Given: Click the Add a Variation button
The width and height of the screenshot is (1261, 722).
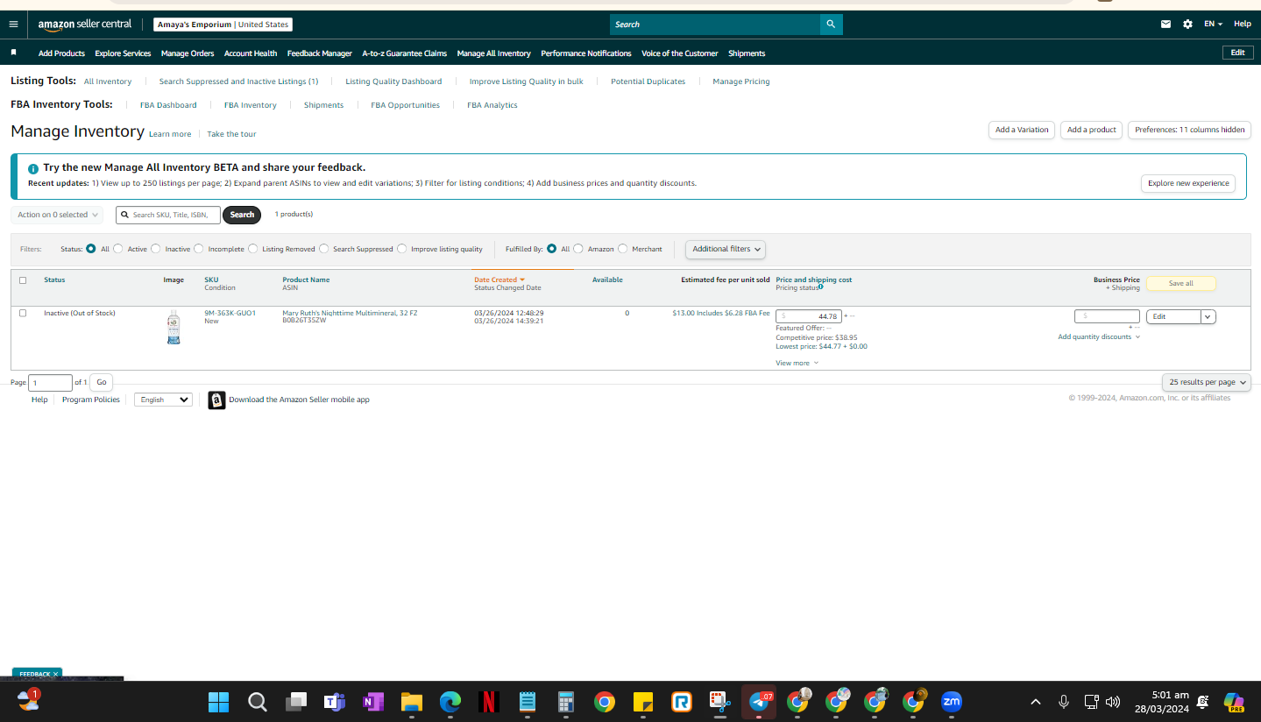Looking at the screenshot, I should point(1022,130).
